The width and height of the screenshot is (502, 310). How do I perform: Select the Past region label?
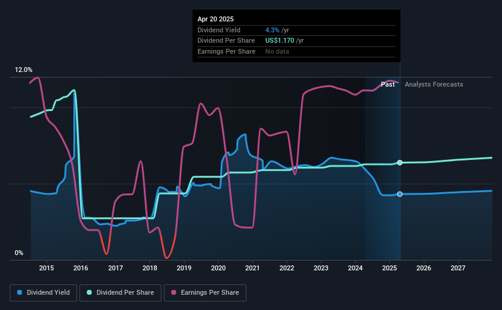[388, 84]
